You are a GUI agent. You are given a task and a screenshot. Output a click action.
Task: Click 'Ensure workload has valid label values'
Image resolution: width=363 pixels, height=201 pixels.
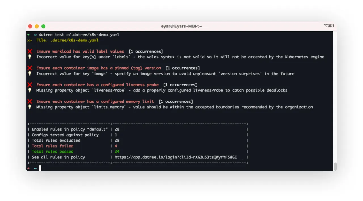[80, 51]
